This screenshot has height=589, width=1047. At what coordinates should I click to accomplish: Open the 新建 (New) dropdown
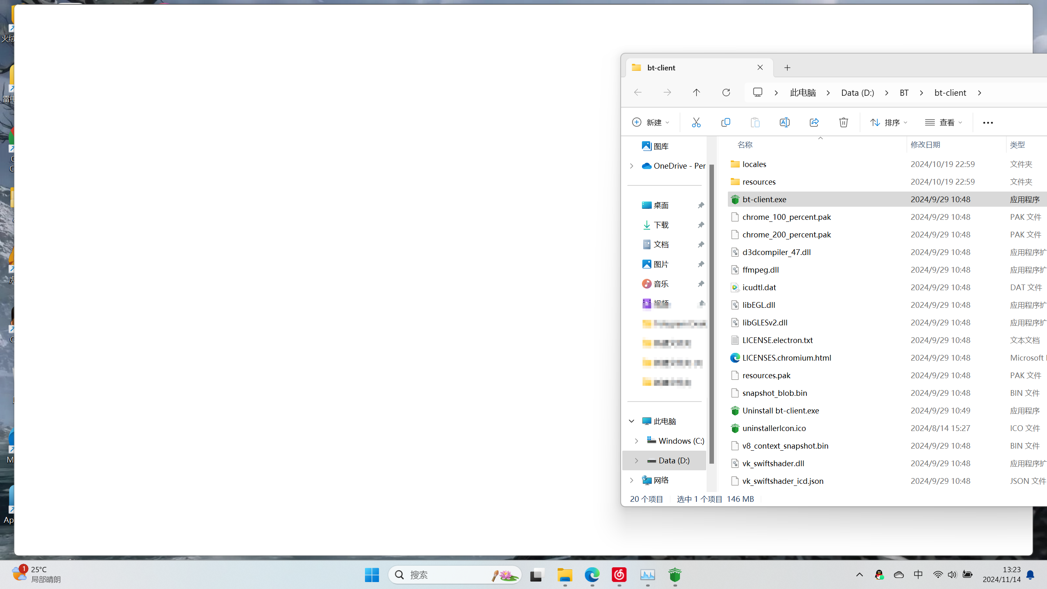point(651,122)
